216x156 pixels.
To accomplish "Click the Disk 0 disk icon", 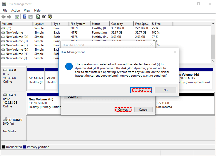I will tap(5, 70).
